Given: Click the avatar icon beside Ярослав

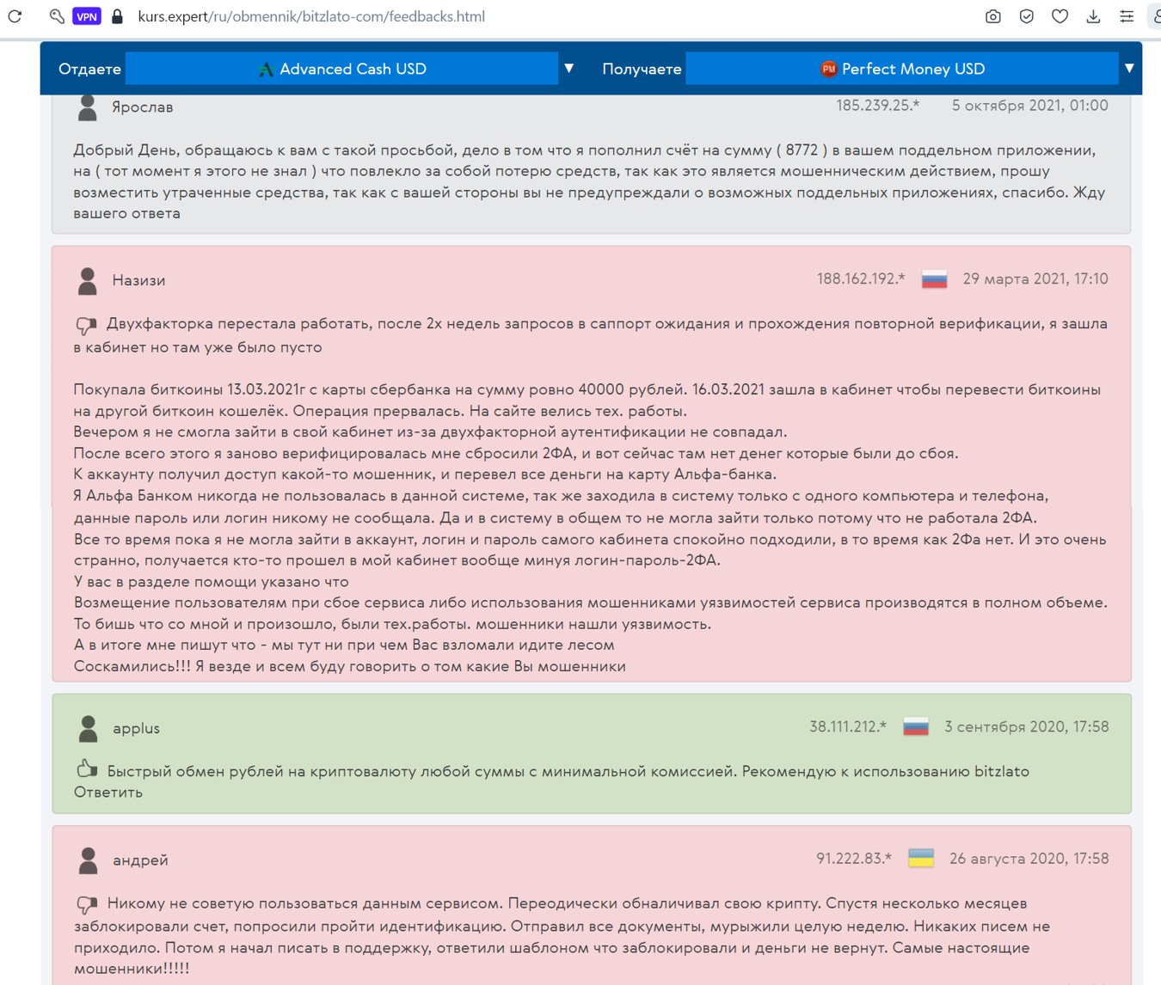Looking at the screenshot, I should point(87,107).
